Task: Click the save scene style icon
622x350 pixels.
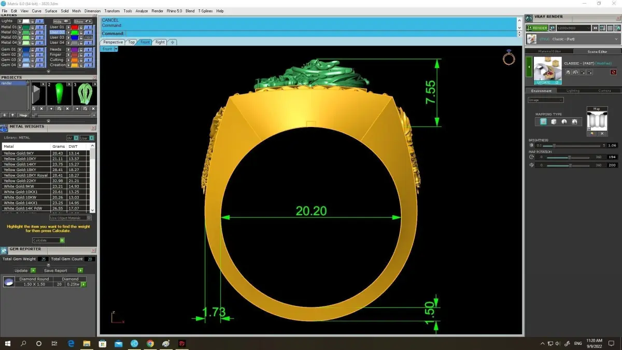Action: 568,72
